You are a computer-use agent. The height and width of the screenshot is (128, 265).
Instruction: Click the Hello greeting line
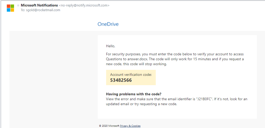111,46
